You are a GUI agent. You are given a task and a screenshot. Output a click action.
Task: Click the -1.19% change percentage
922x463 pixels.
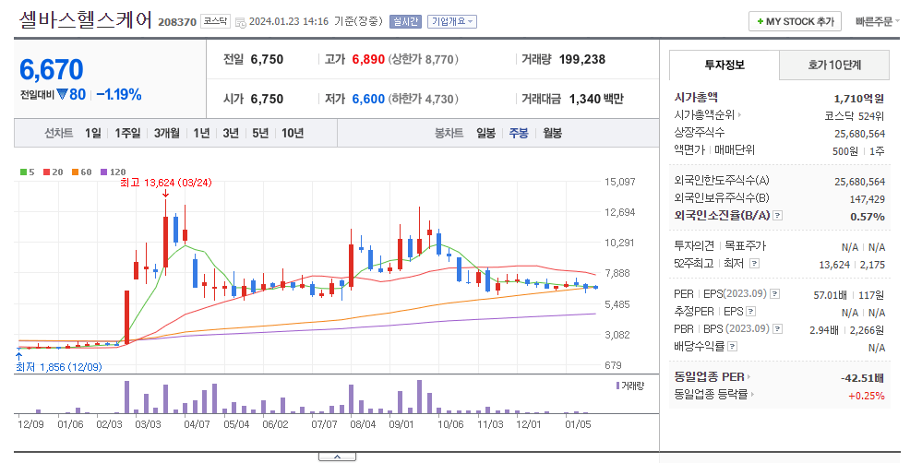pos(119,94)
